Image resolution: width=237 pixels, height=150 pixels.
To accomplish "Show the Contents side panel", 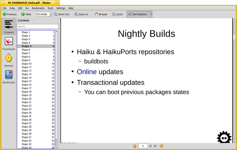I will [9, 27].
